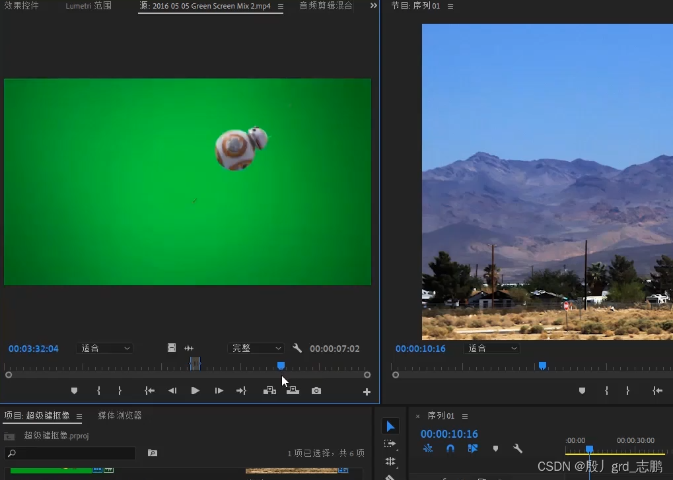Expand hidden panel tabs double-arrow
Screen dimensions: 673x480
(x=373, y=5)
